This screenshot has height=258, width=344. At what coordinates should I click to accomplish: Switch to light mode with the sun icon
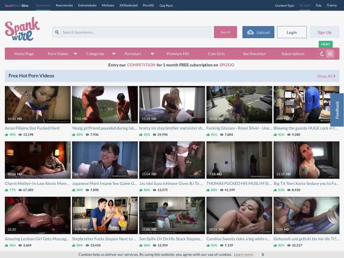tap(330, 54)
